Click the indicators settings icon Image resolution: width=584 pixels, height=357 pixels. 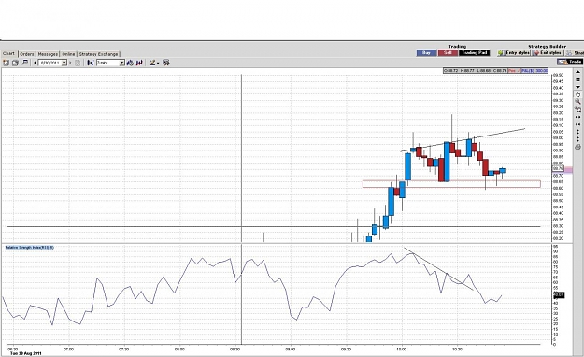point(166,63)
